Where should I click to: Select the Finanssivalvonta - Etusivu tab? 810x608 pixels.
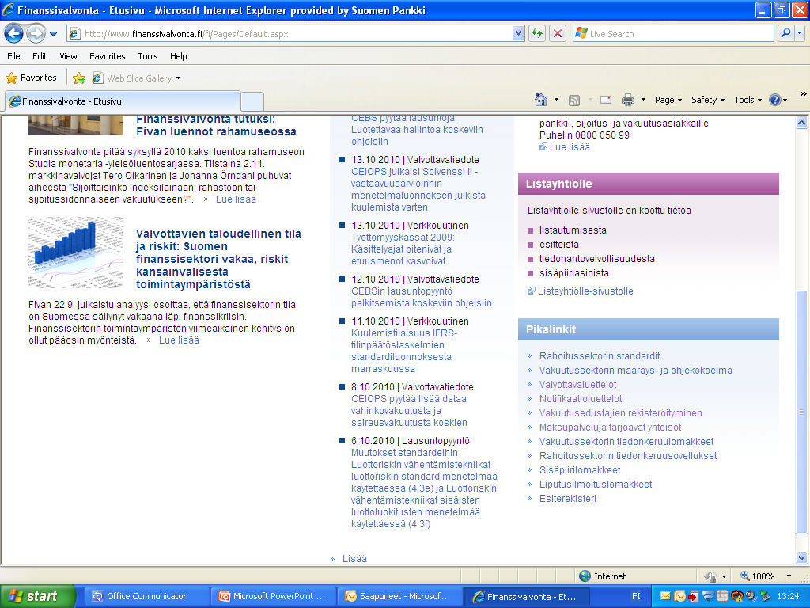tap(123, 101)
